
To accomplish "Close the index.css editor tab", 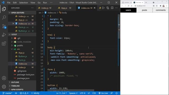I will click(x=95, y=8).
